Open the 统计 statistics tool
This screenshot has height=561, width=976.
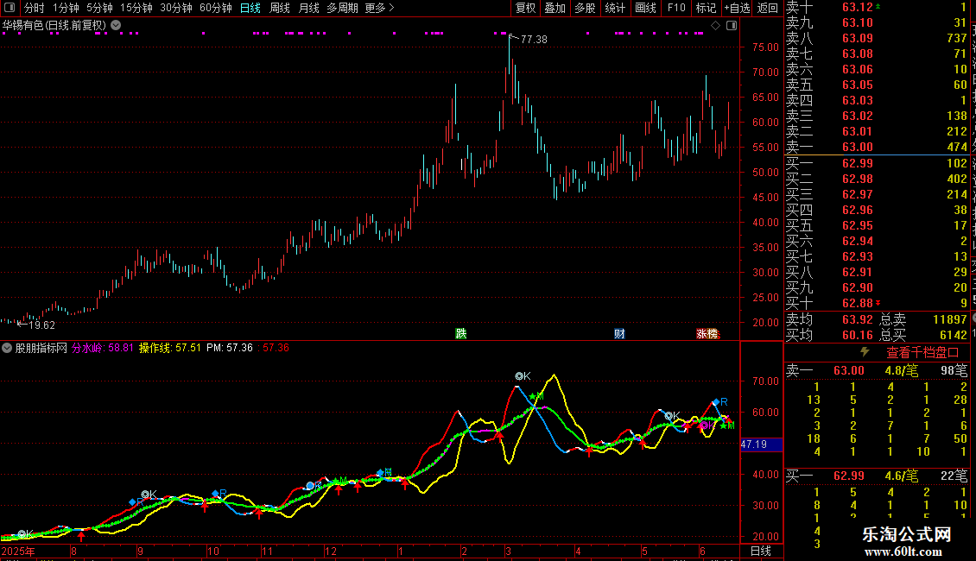click(615, 8)
